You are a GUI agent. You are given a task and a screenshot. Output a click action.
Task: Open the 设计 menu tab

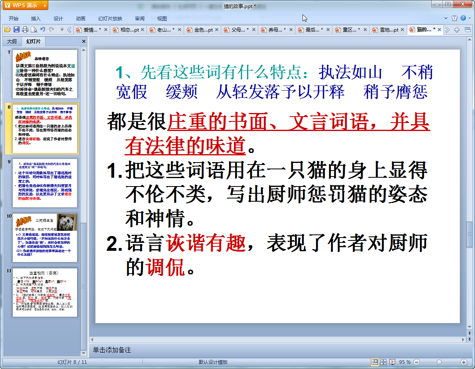[x=58, y=18]
